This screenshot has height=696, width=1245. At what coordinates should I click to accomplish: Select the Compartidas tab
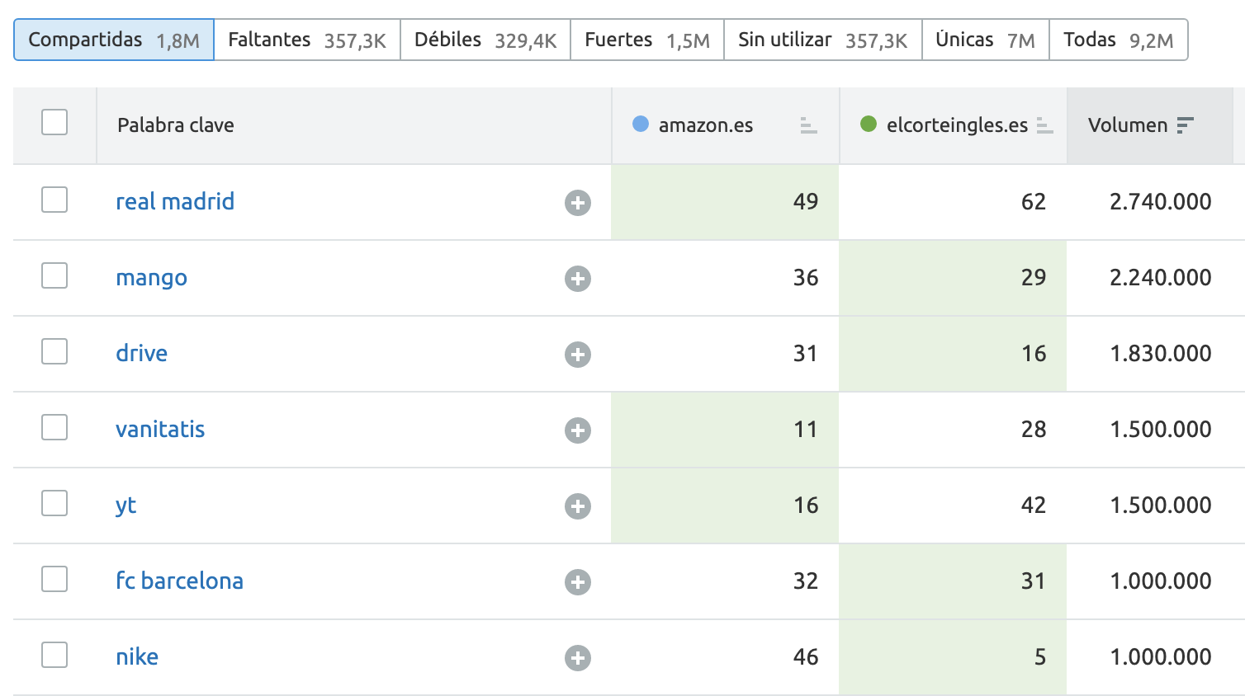coord(114,40)
